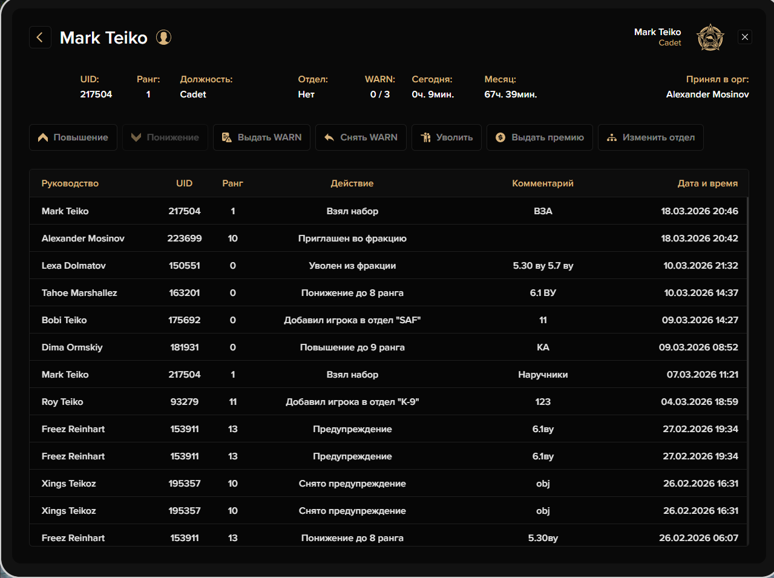Click the Выдать WARN button

(261, 137)
